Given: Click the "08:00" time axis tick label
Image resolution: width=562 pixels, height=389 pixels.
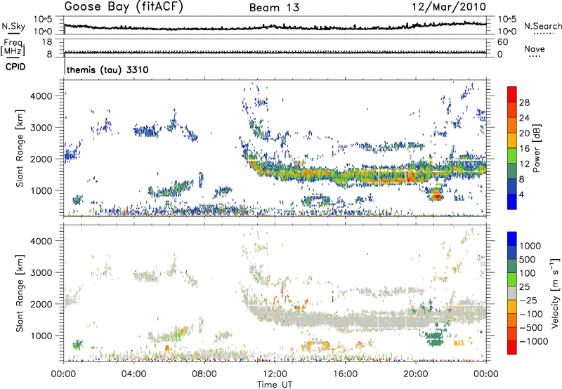Looking at the screenshot, I should coord(204,374).
